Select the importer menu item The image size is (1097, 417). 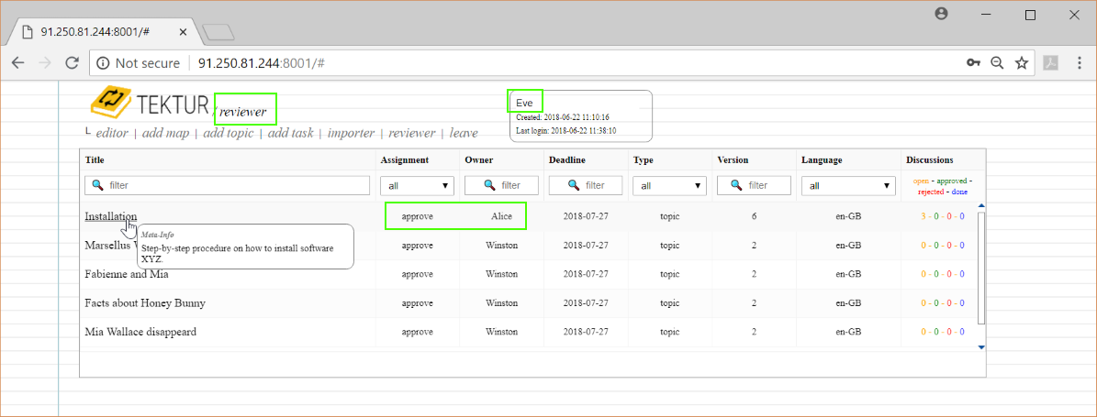point(351,133)
